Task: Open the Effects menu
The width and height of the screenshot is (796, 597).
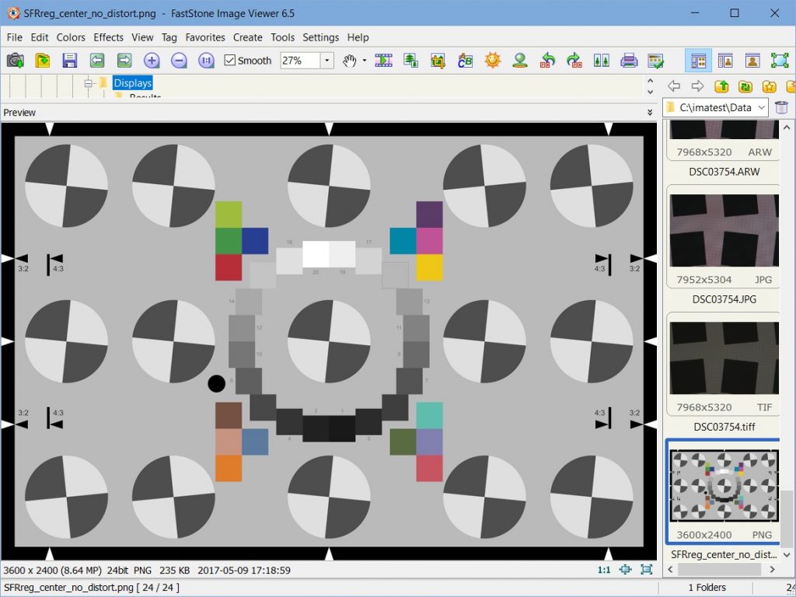Action: click(x=108, y=37)
